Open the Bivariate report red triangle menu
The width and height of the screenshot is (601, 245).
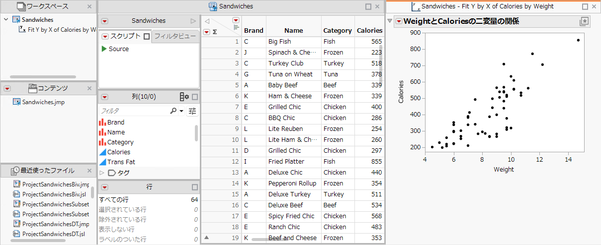pyautogui.click(x=399, y=21)
